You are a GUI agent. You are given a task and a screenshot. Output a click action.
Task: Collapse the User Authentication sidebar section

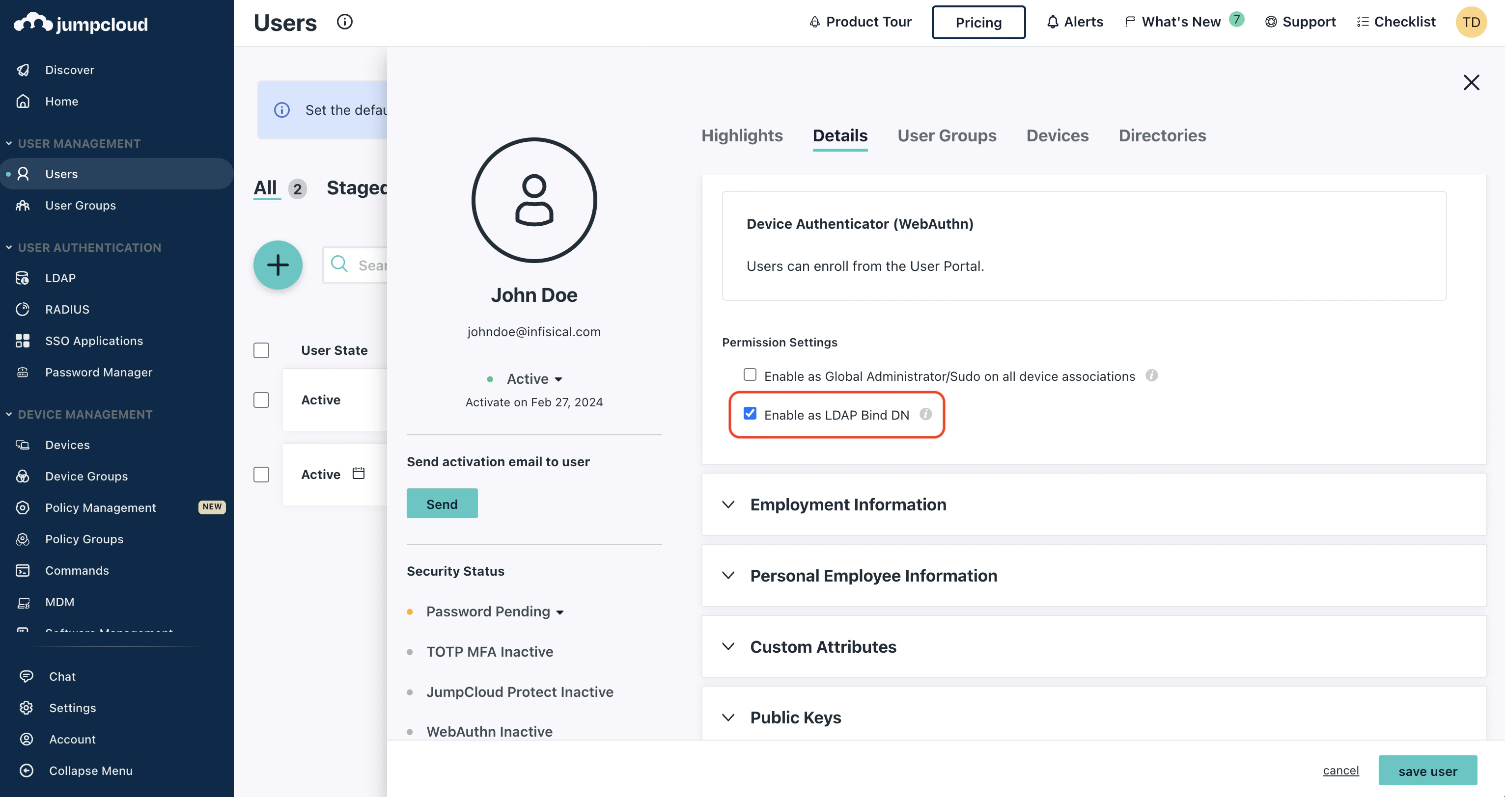[9, 247]
